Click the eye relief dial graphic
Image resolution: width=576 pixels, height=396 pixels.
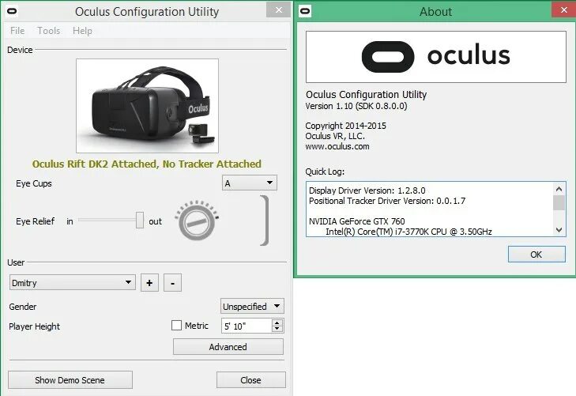coord(197,221)
